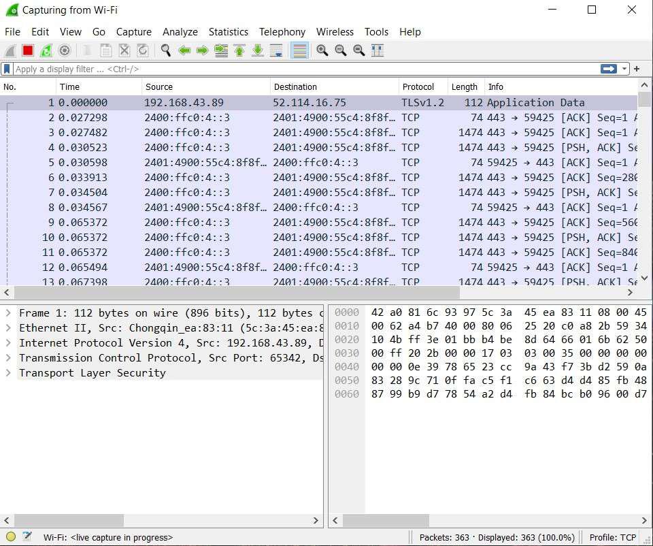Click the Find packet magnifier icon
Image resolution: width=653 pixels, height=546 pixels.
coord(165,50)
